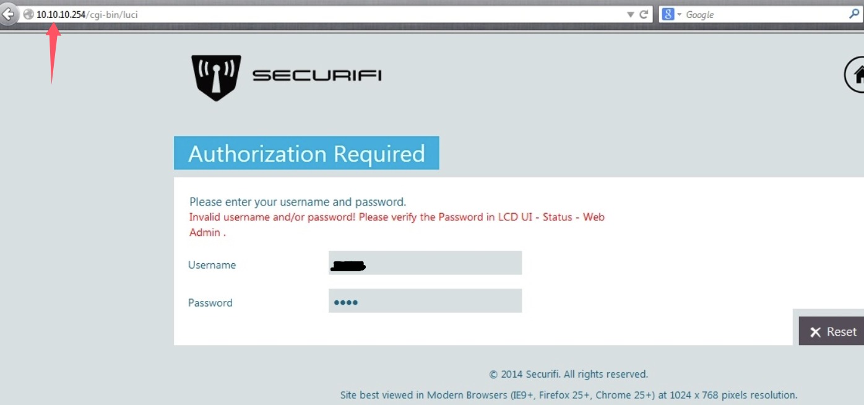This screenshot has height=405, width=864.
Task: Click the X icon on the Reset button
Action: pyautogui.click(x=816, y=331)
